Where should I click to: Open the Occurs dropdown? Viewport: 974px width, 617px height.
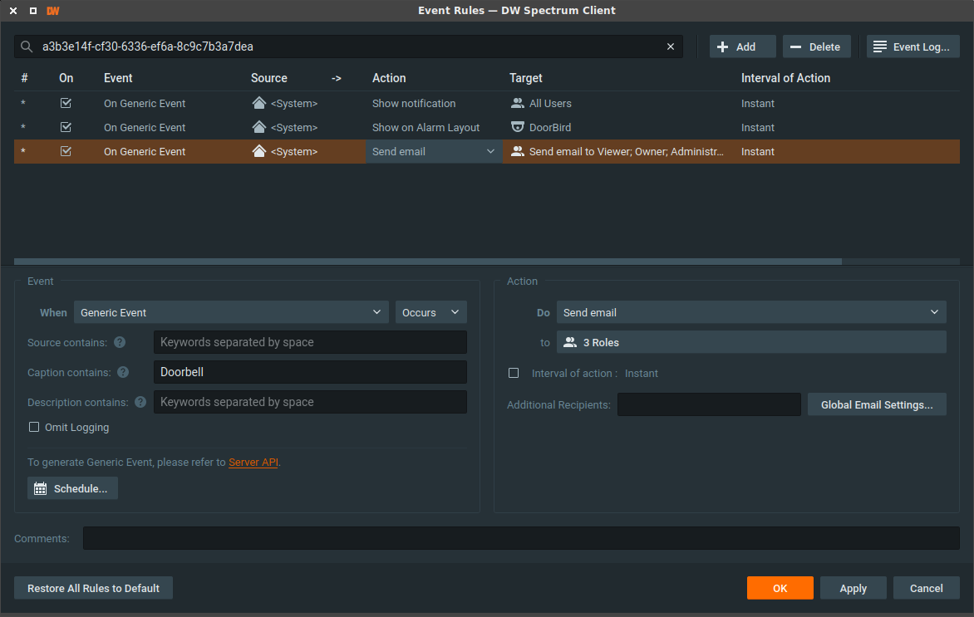pyautogui.click(x=431, y=312)
